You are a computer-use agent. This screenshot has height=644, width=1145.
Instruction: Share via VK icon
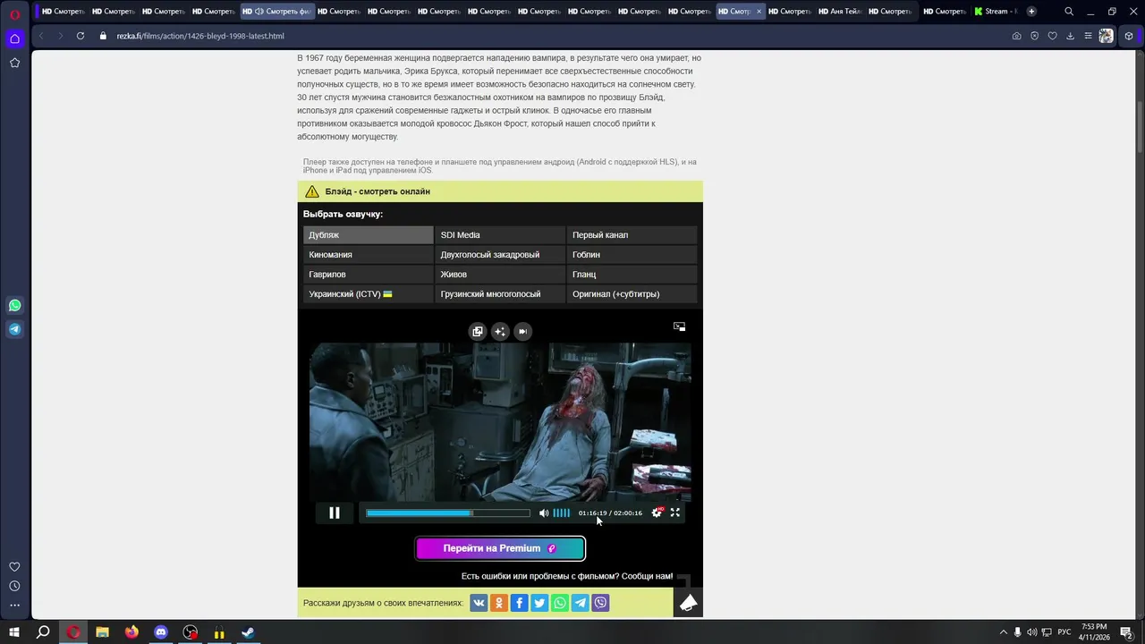tap(479, 603)
